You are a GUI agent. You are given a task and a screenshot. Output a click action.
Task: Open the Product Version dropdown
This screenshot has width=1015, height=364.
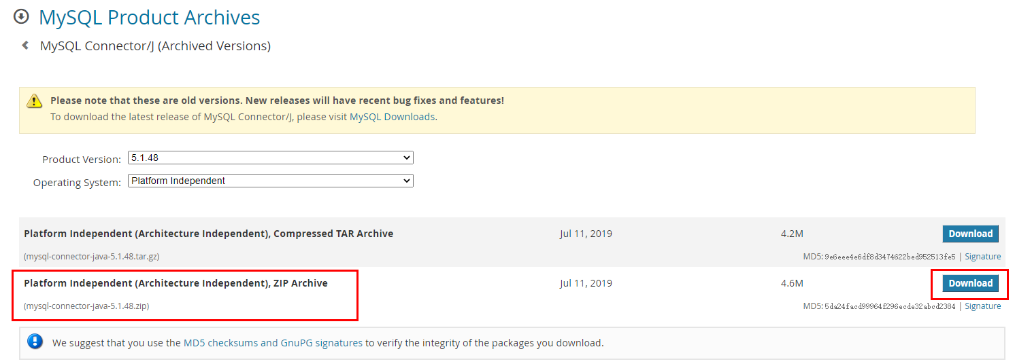point(271,158)
